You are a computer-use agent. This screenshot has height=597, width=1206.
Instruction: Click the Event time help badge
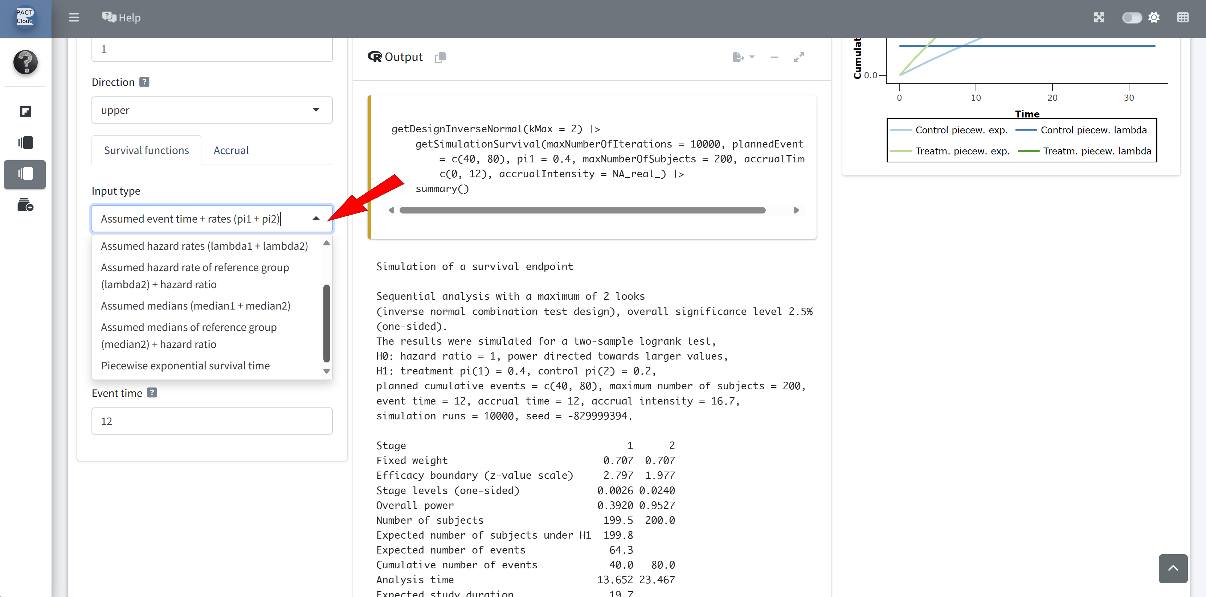click(152, 393)
